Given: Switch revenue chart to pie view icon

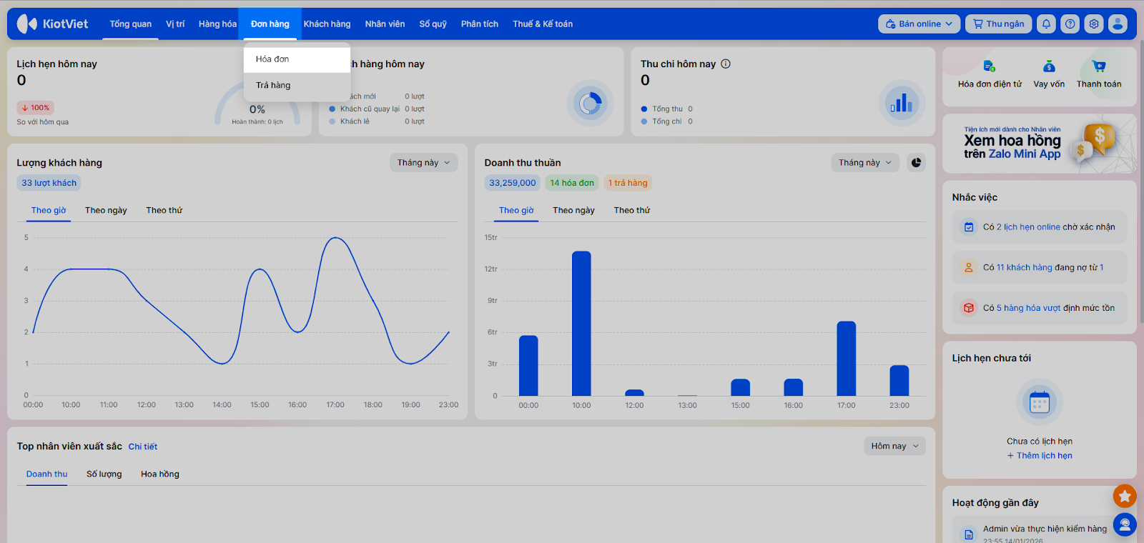Looking at the screenshot, I should [916, 163].
